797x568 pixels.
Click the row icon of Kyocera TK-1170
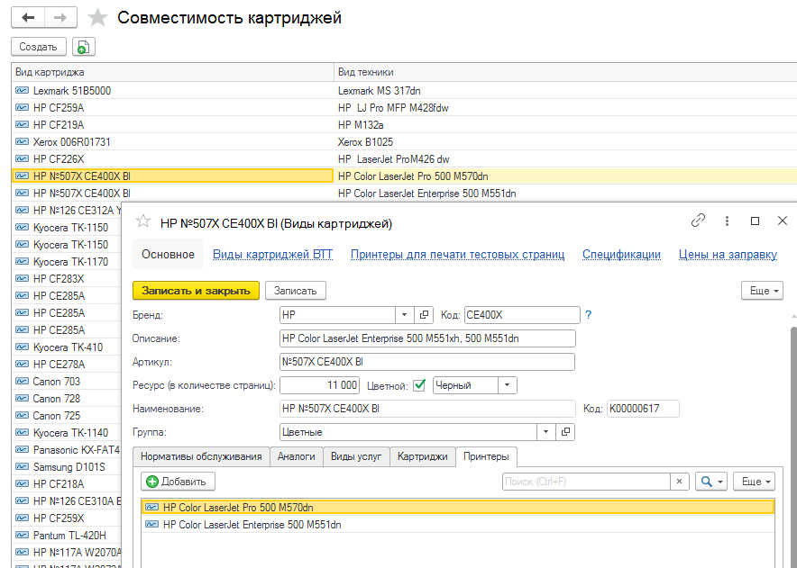[x=22, y=261]
